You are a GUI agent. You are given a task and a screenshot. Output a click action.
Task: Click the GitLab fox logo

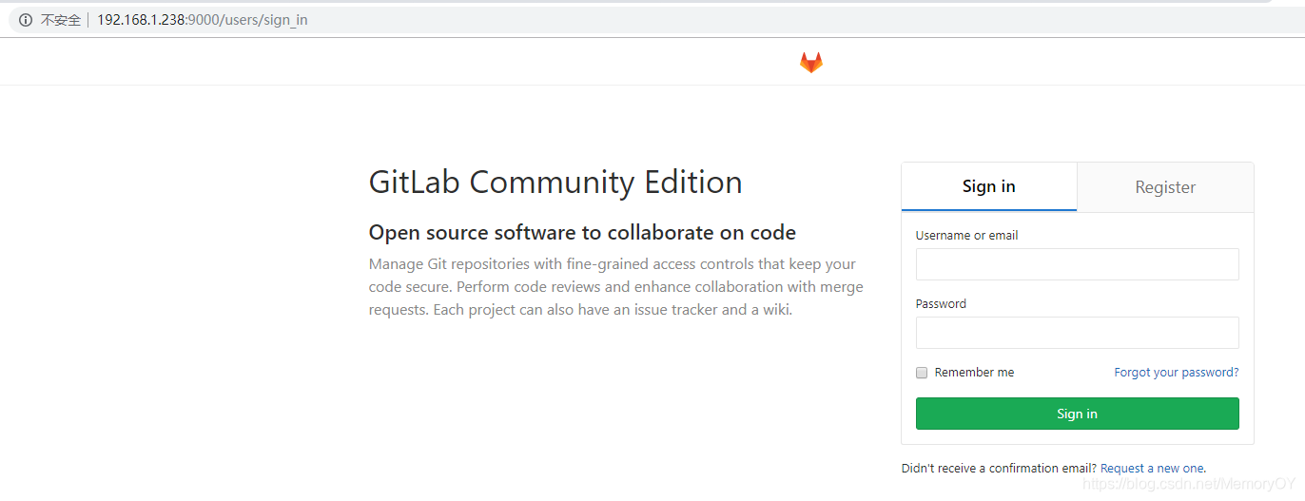coord(810,63)
